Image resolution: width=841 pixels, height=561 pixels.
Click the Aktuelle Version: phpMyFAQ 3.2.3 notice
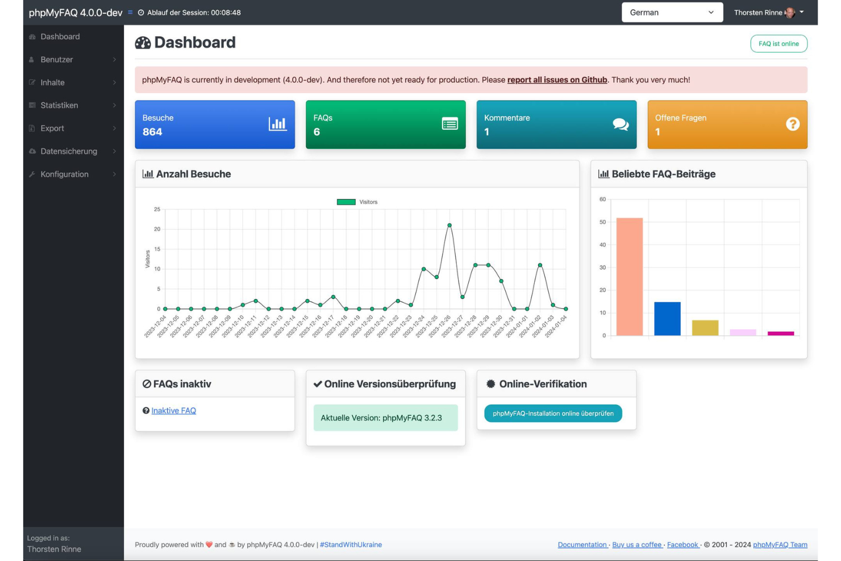pos(386,418)
